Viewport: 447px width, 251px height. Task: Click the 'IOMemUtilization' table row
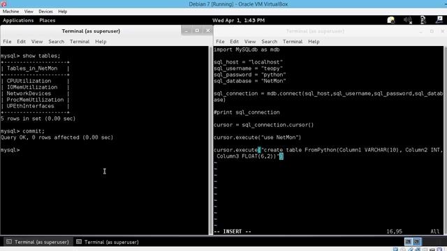35,87
